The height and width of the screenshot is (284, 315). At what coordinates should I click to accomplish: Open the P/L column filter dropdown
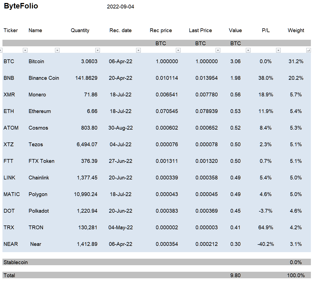point(279,50)
